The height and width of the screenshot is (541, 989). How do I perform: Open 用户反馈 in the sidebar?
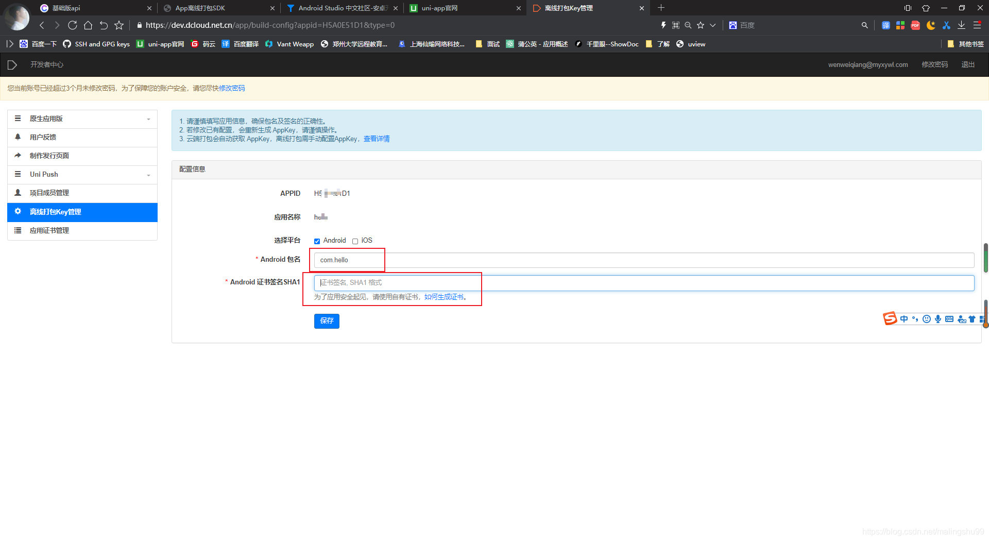pos(82,138)
